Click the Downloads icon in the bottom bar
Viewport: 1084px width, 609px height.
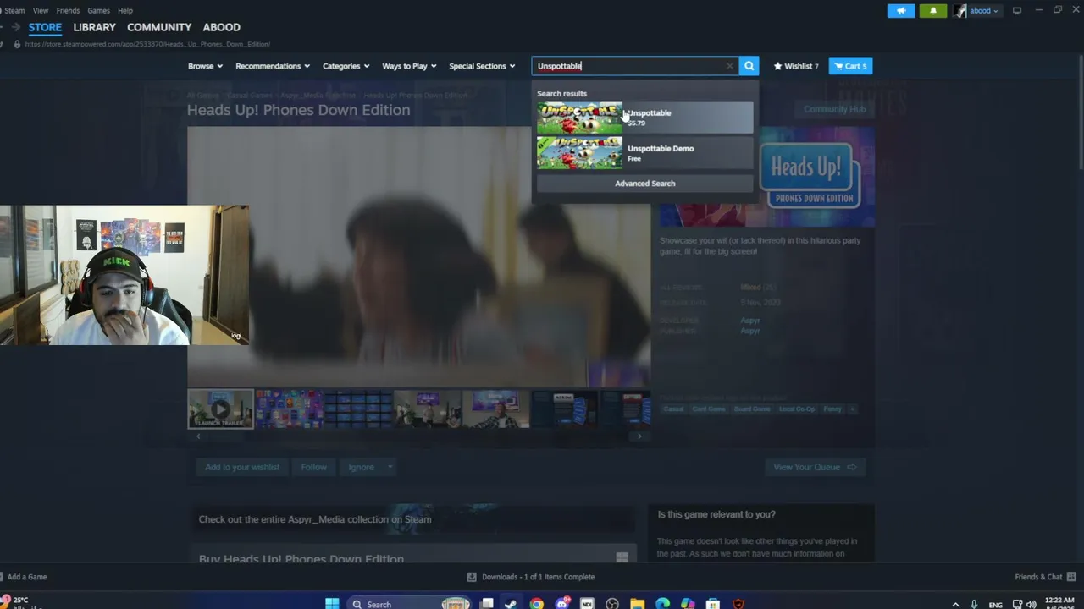[472, 577]
